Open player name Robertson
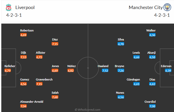Viewport: 174px width, 112px height. [x=27, y=30]
